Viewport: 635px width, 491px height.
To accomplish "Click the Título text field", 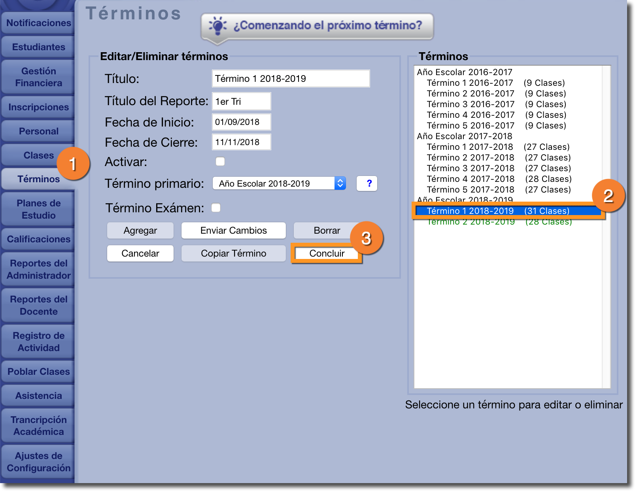I will coord(291,79).
